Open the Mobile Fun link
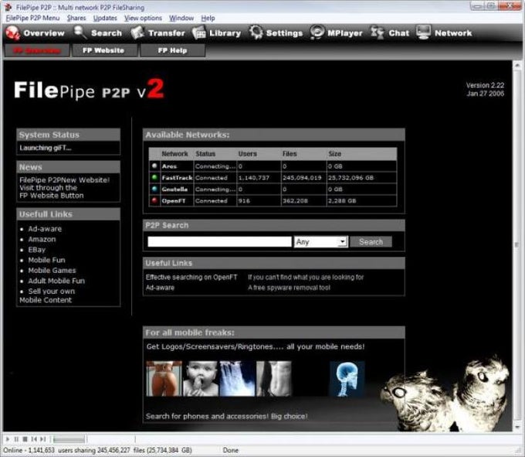 46,260
